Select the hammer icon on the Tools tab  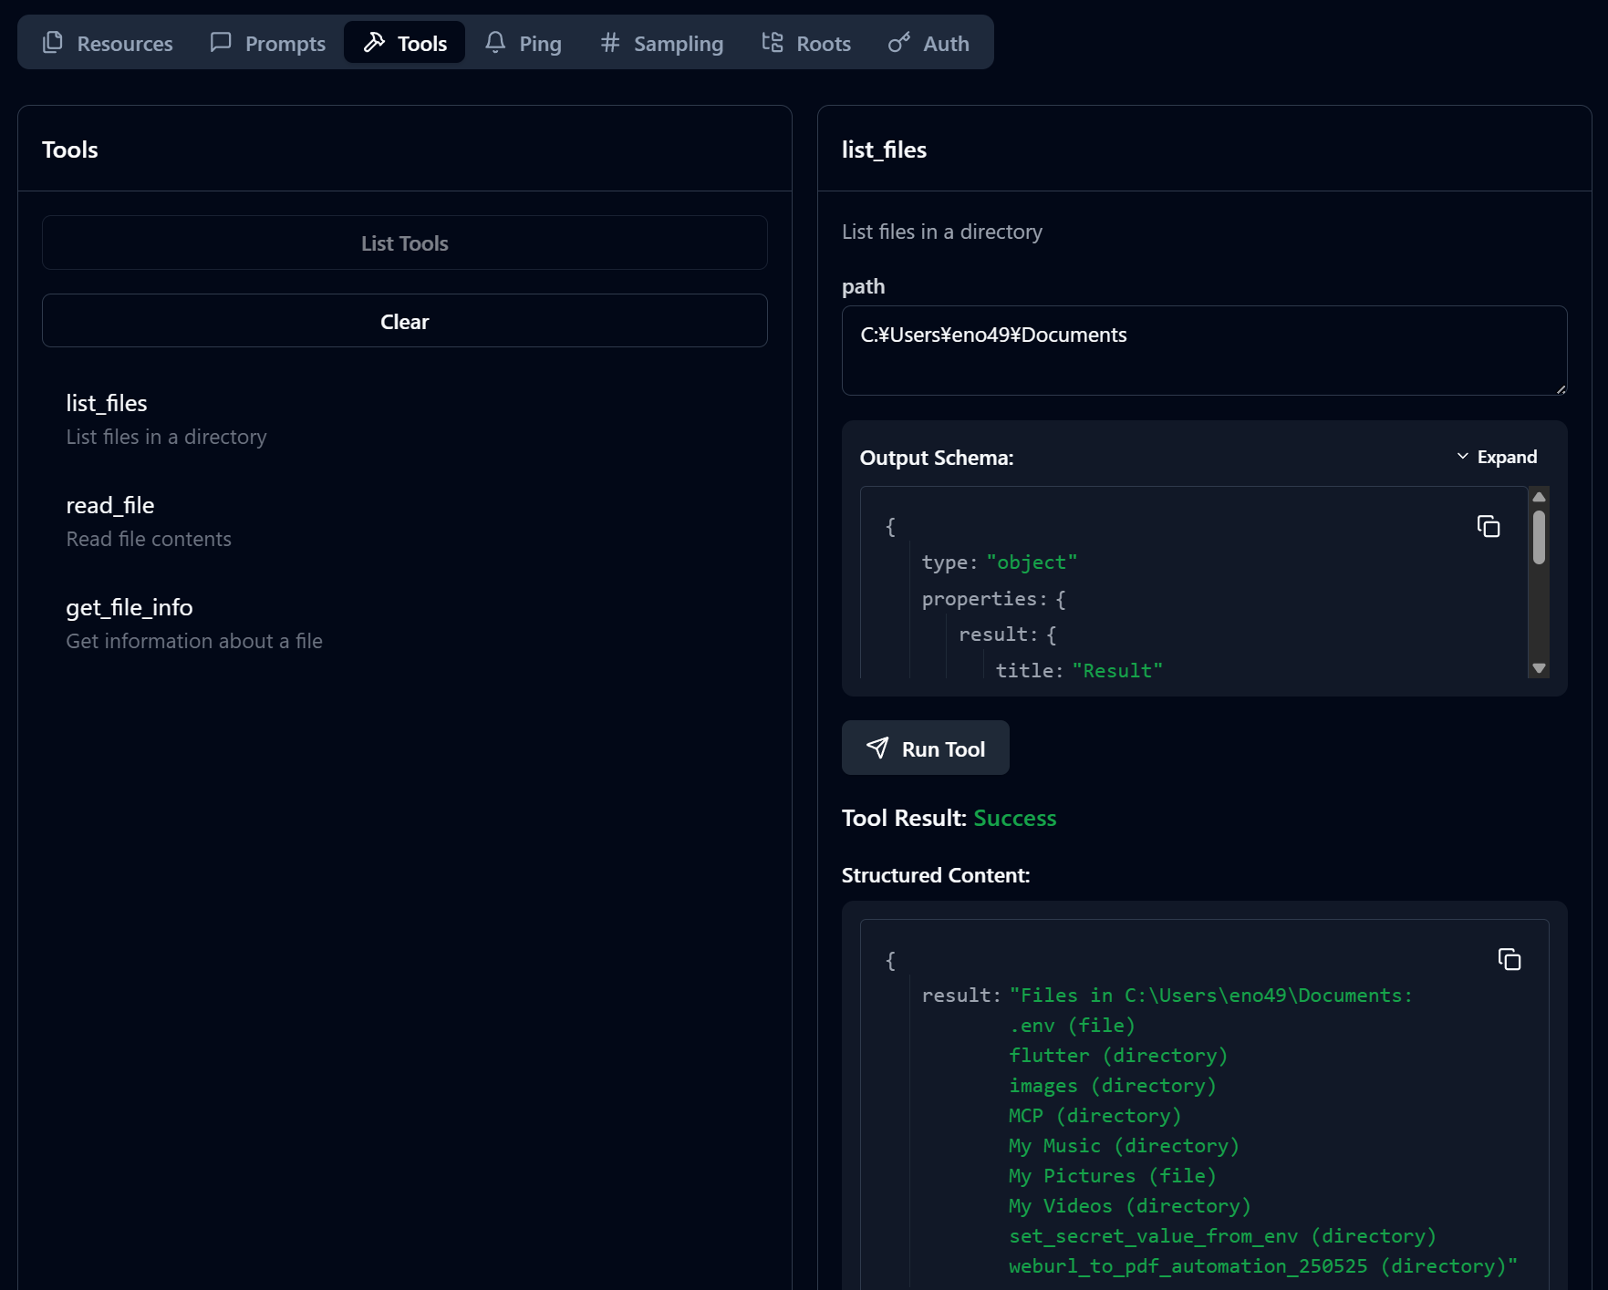(375, 42)
